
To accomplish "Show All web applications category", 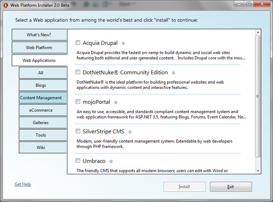I will tap(43, 73).
